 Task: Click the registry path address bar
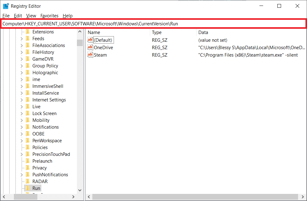tap(153, 24)
